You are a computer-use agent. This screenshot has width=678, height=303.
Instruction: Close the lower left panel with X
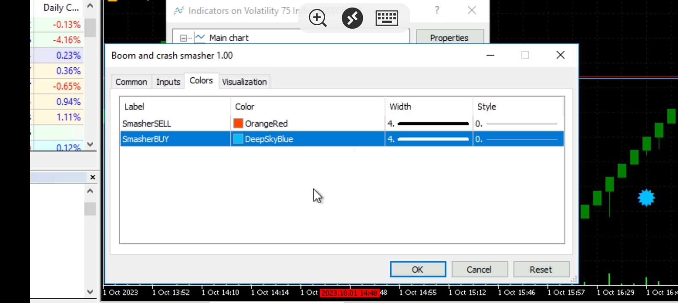click(x=93, y=177)
